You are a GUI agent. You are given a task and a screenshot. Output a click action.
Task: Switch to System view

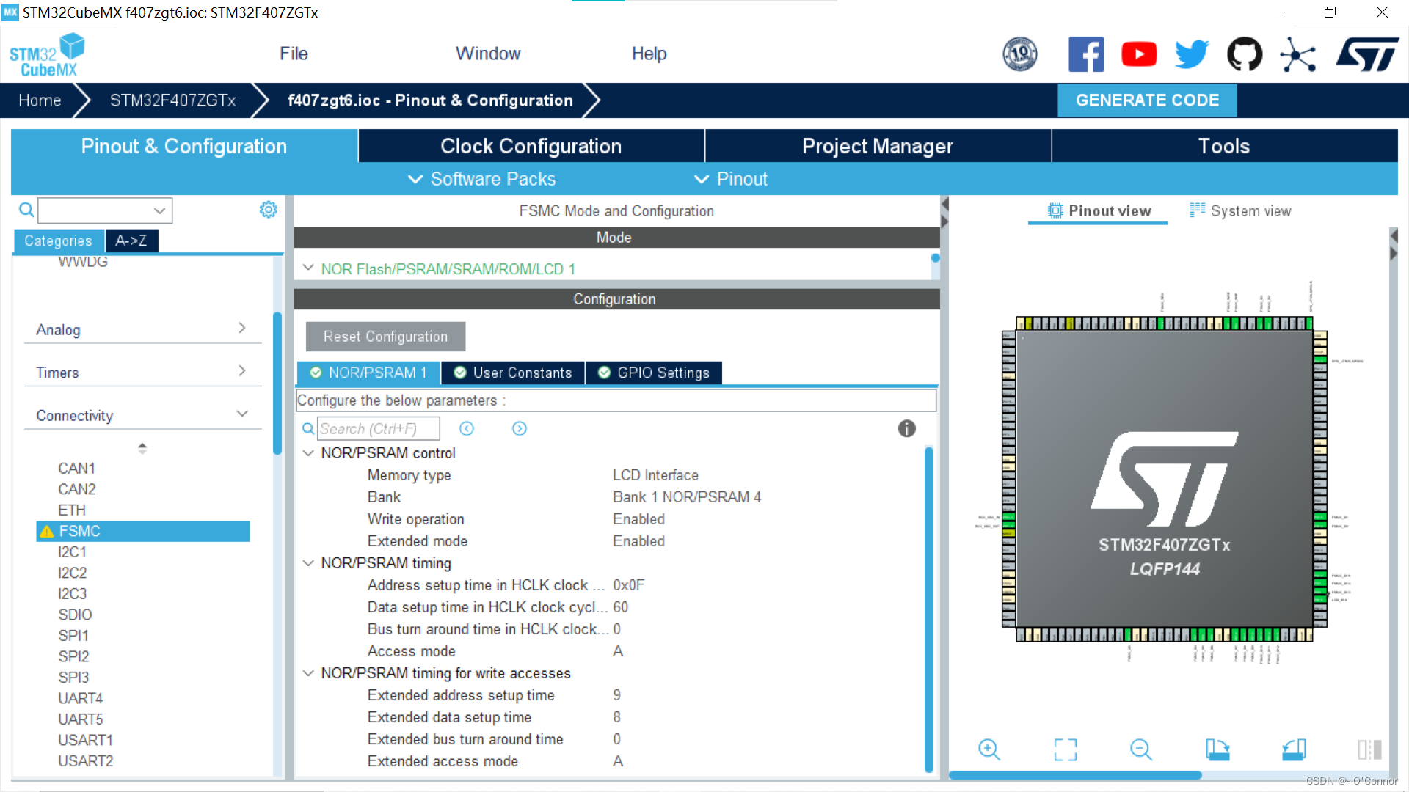[1240, 210]
